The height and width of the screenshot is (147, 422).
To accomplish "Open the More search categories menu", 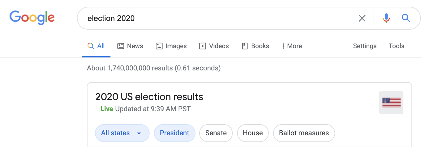I will tap(292, 46).
